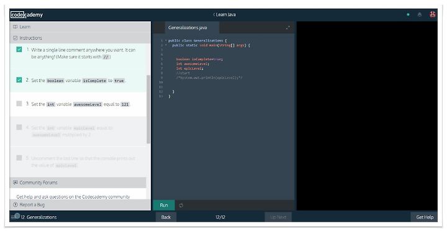This screenshot has height=231, width=447.
Task: Open the user profile avatar
Action: (433, 14)
